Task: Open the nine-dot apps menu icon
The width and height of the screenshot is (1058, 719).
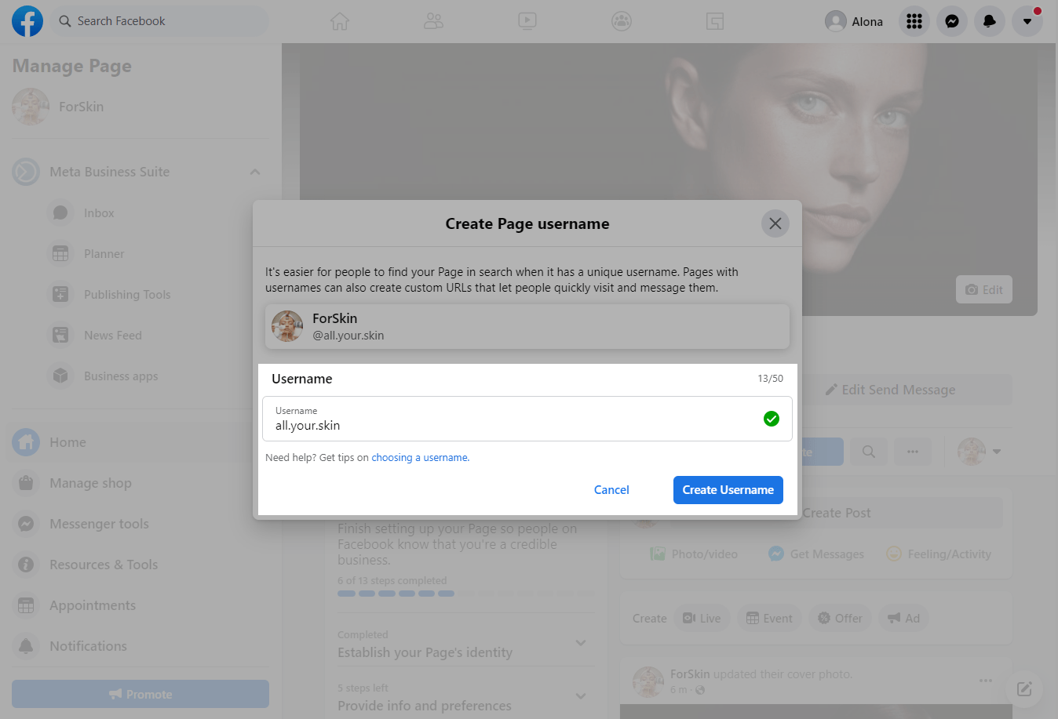Action: (x=914, y=21)
